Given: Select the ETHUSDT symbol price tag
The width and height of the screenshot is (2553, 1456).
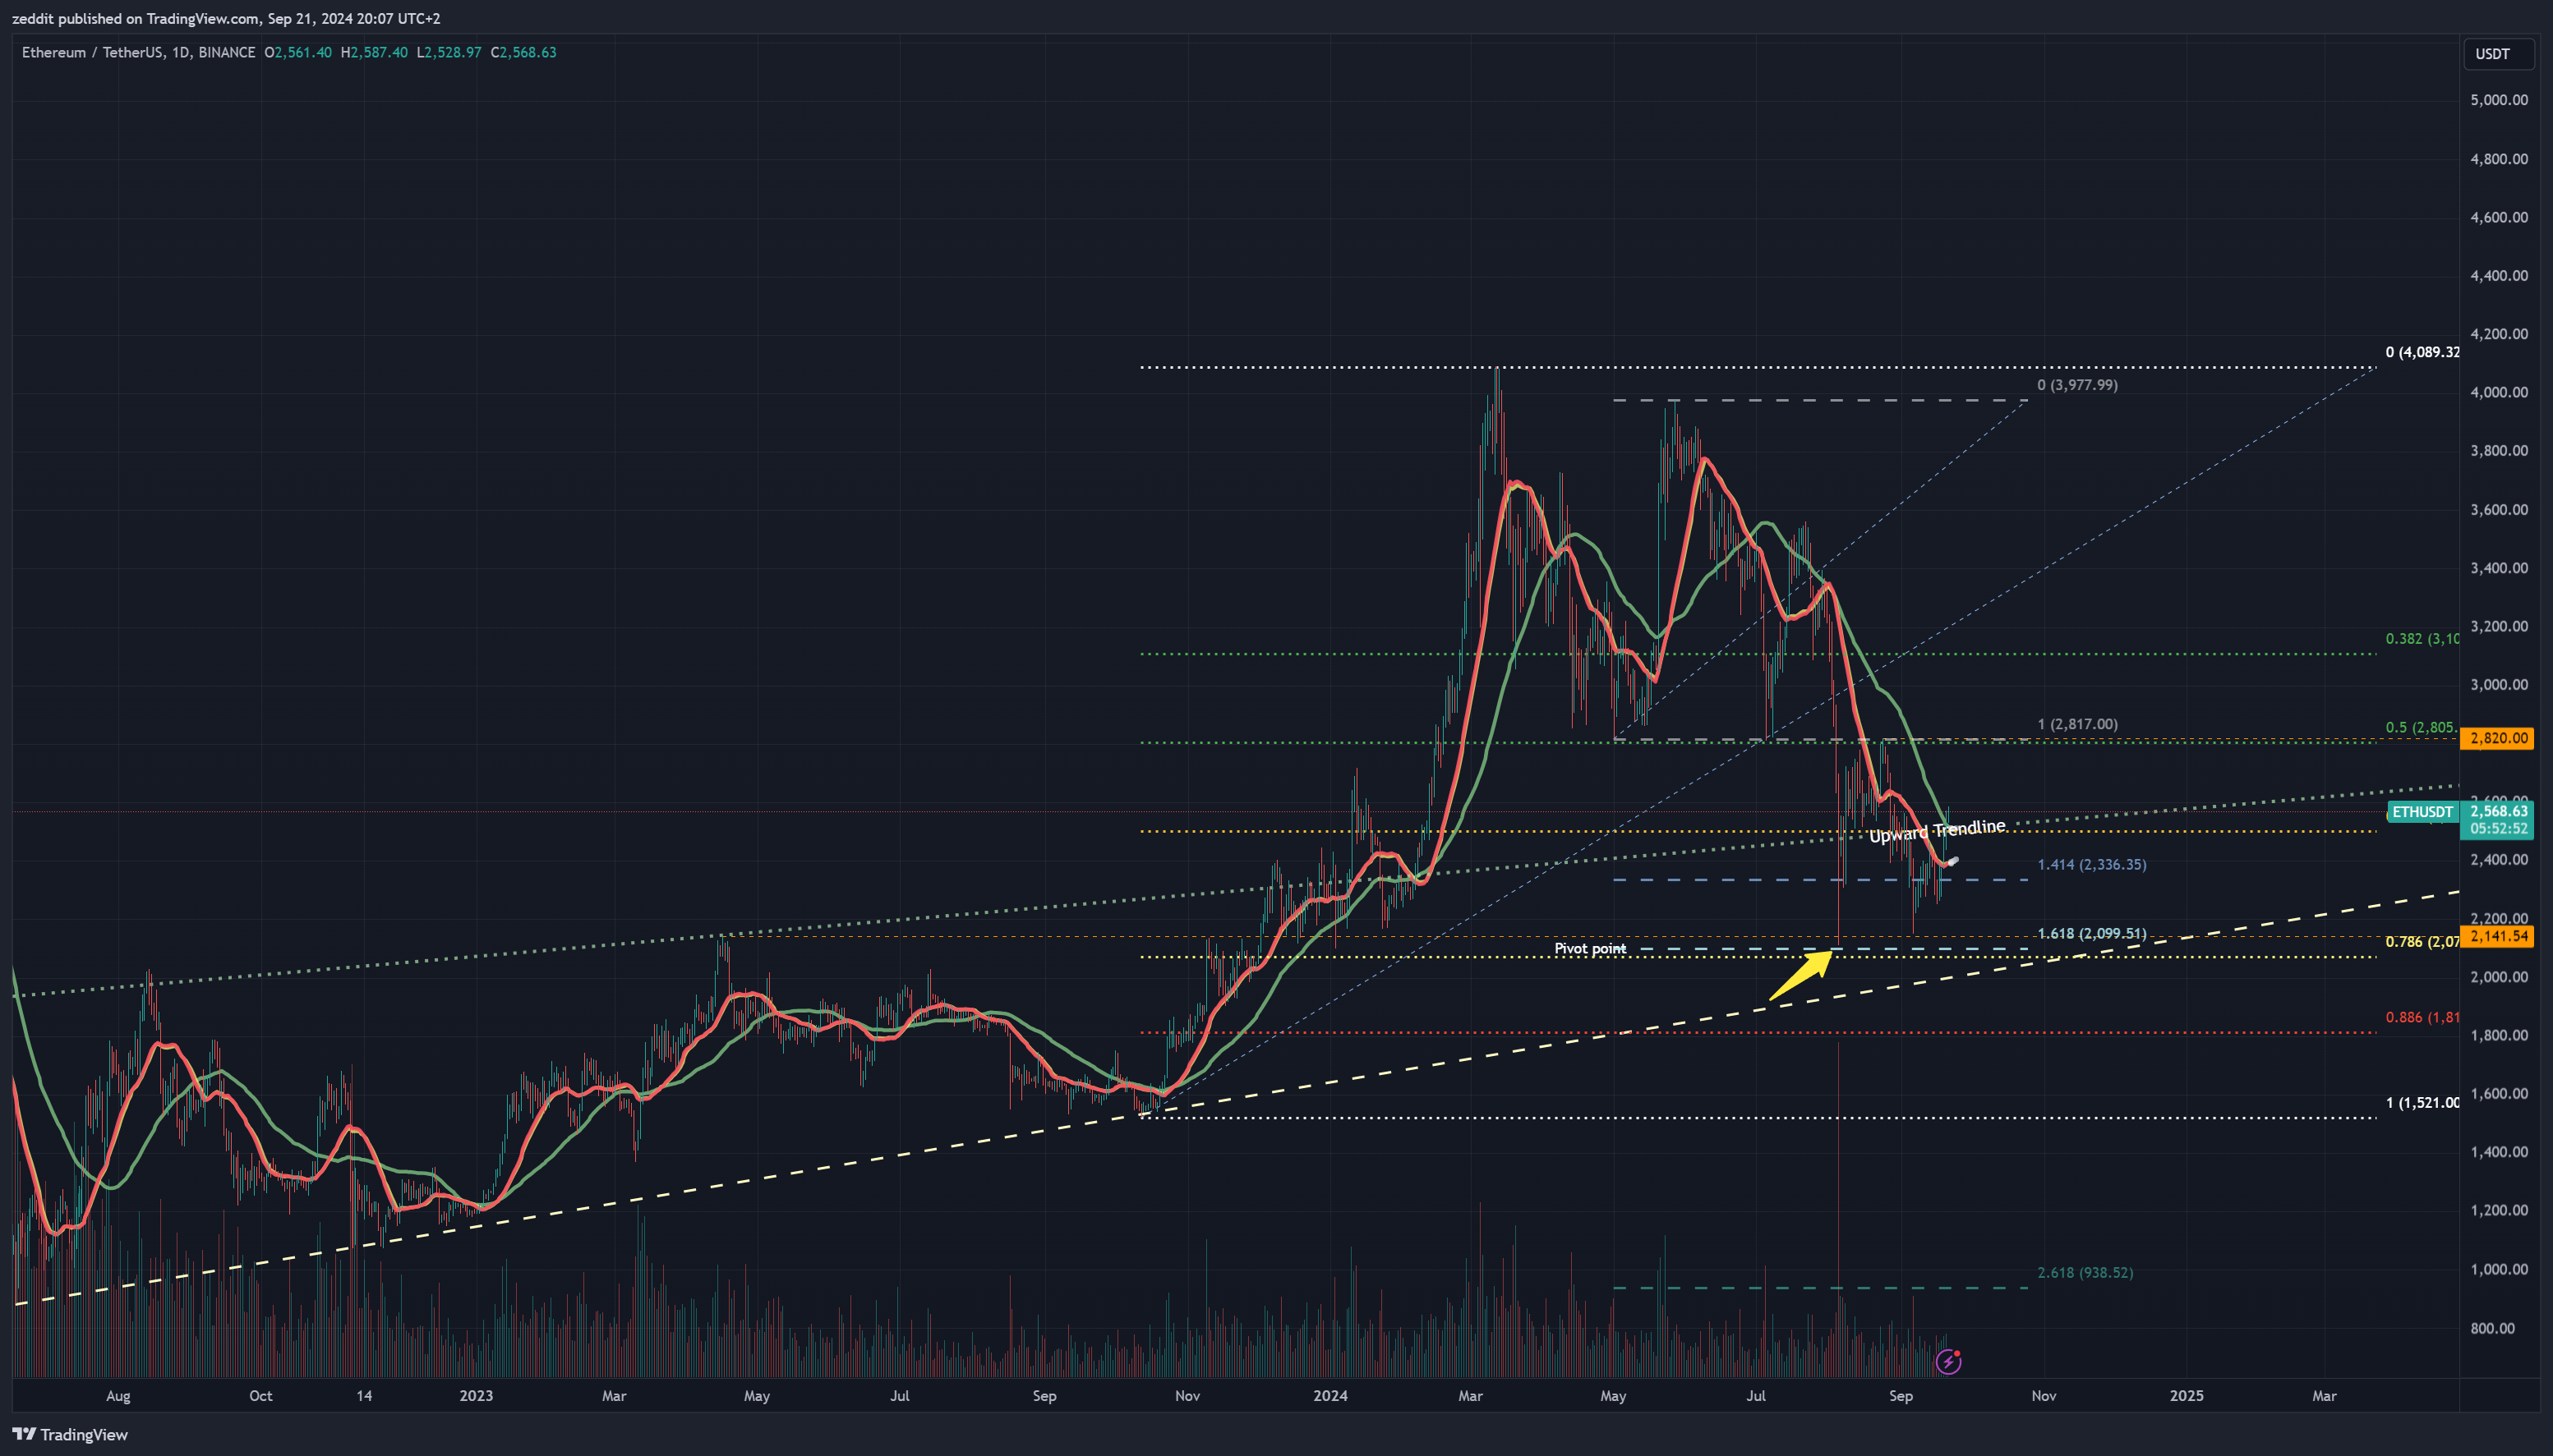Looking at the screenshot, I should click(2422, 812).
